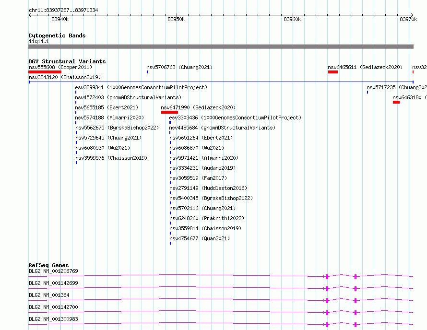Select nsv5562675 (ByrskaBishop2022) variant
The image size is (427, 330).
pyautogui.click(x=117, y=128)
